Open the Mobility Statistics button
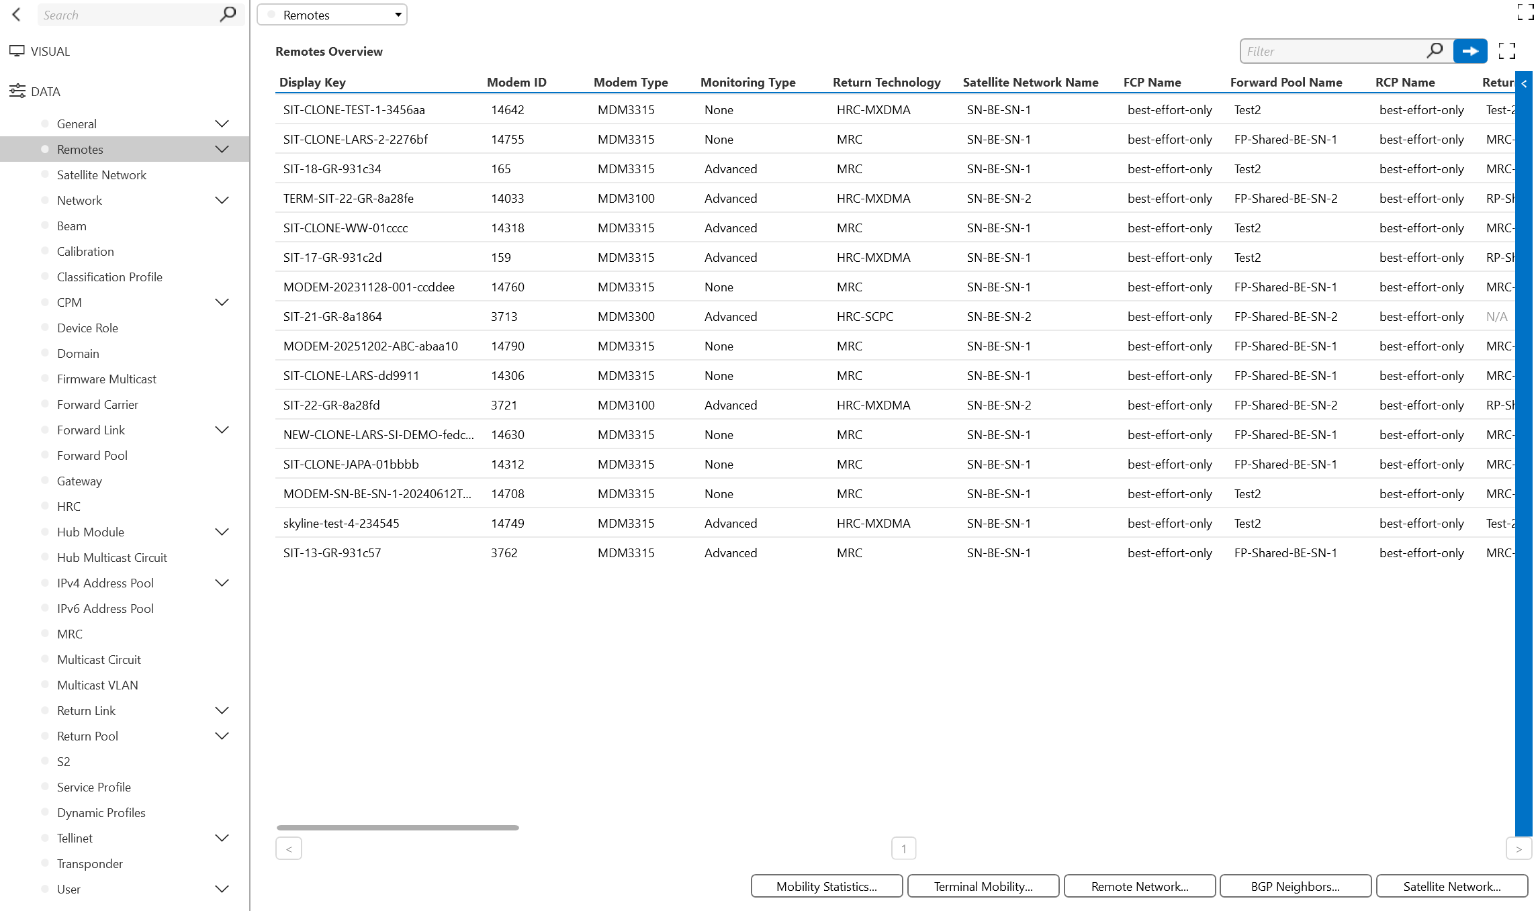1540x911 pixels. coord(827,886)
